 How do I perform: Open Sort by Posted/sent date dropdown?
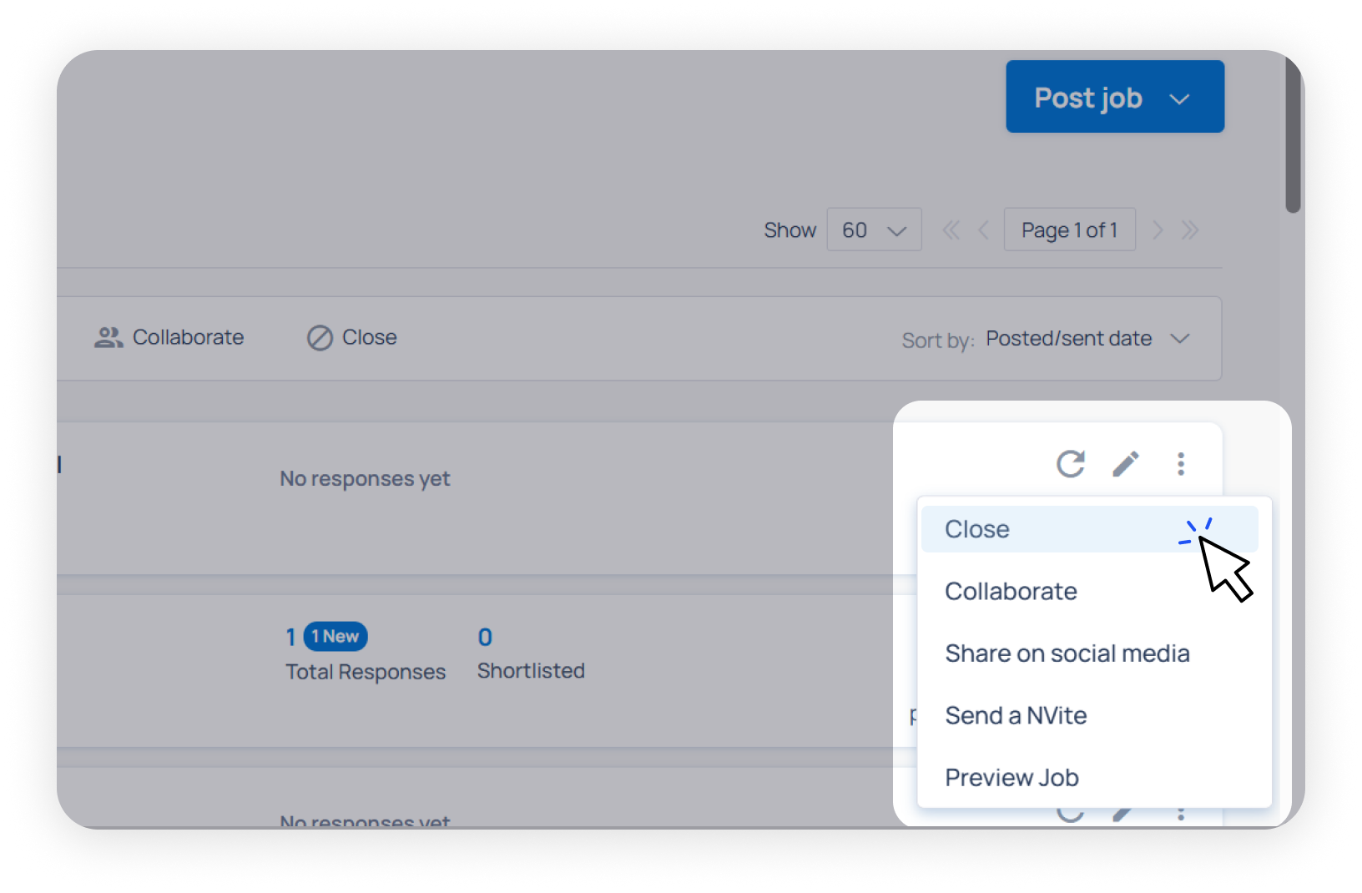[1087, 339]
